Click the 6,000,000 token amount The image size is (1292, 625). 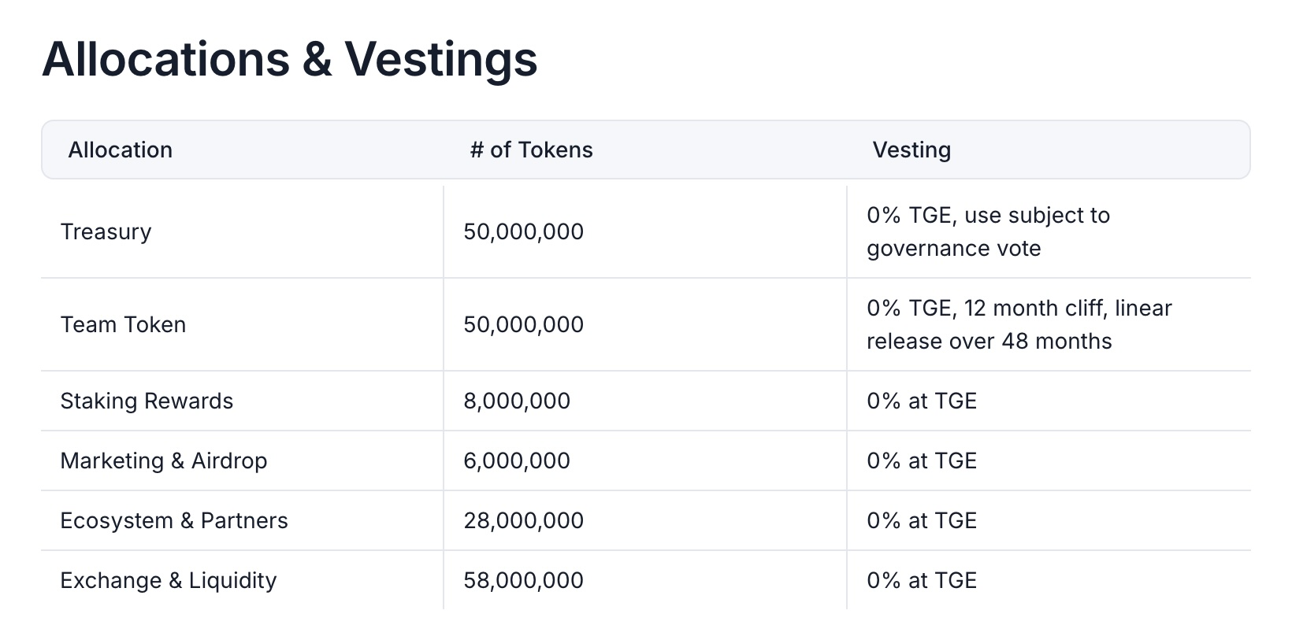516,460
